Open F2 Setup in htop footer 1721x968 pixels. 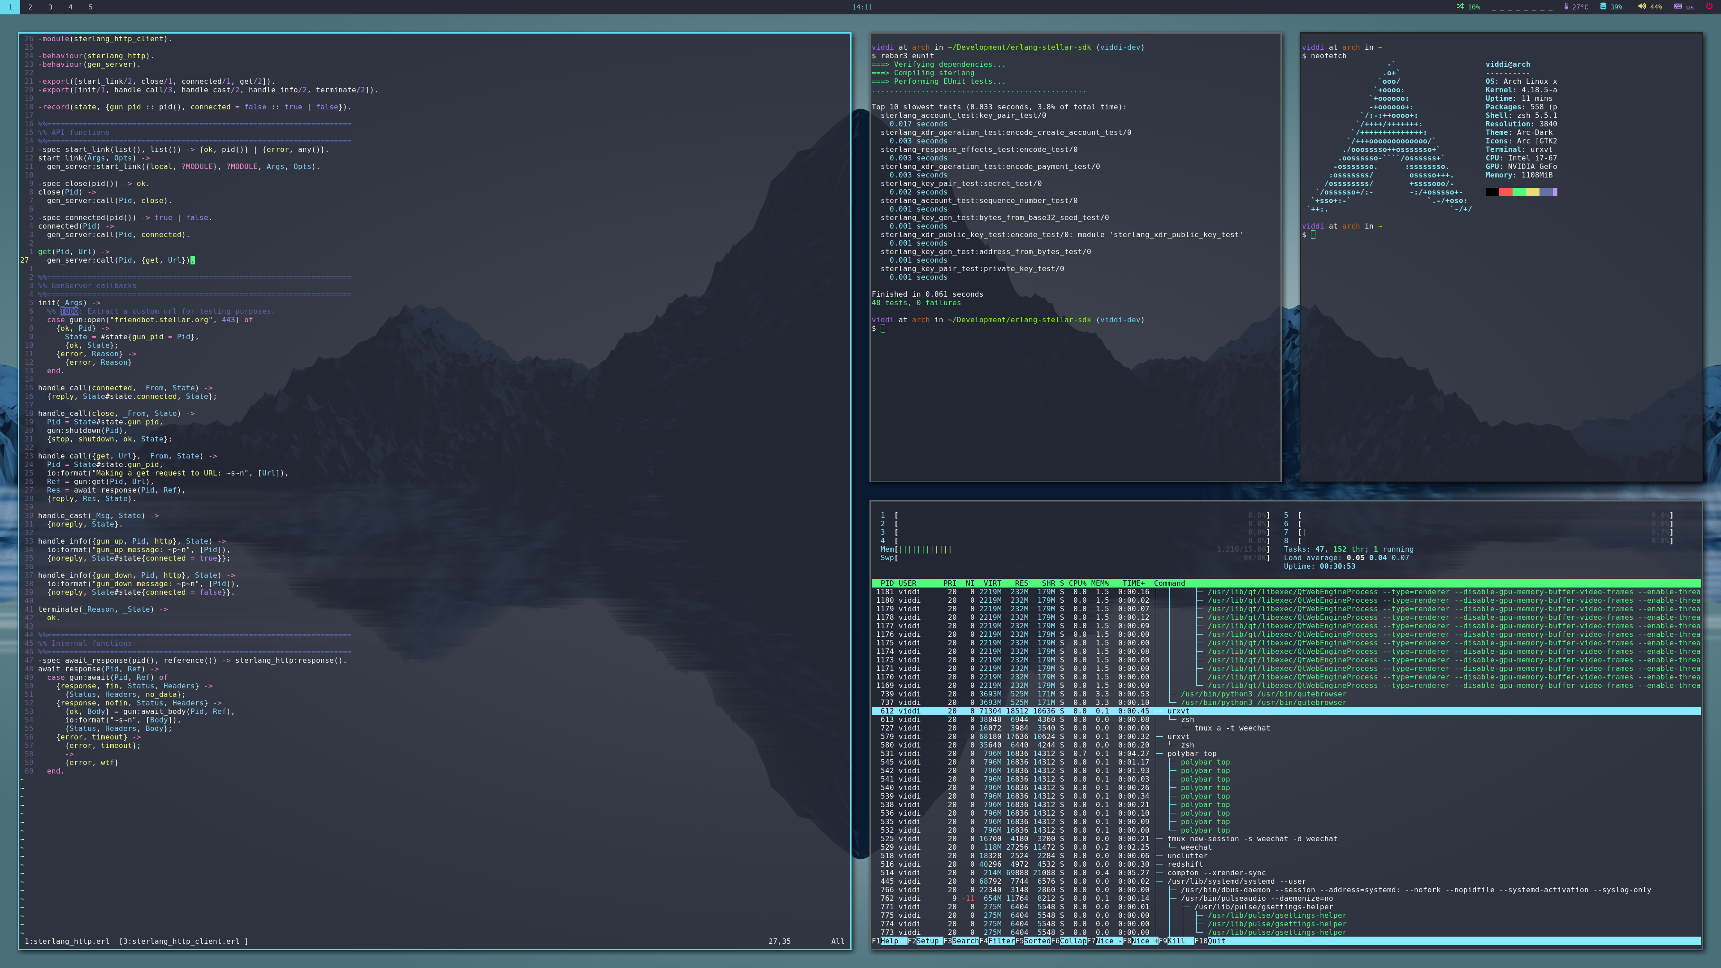pos(925,941)
